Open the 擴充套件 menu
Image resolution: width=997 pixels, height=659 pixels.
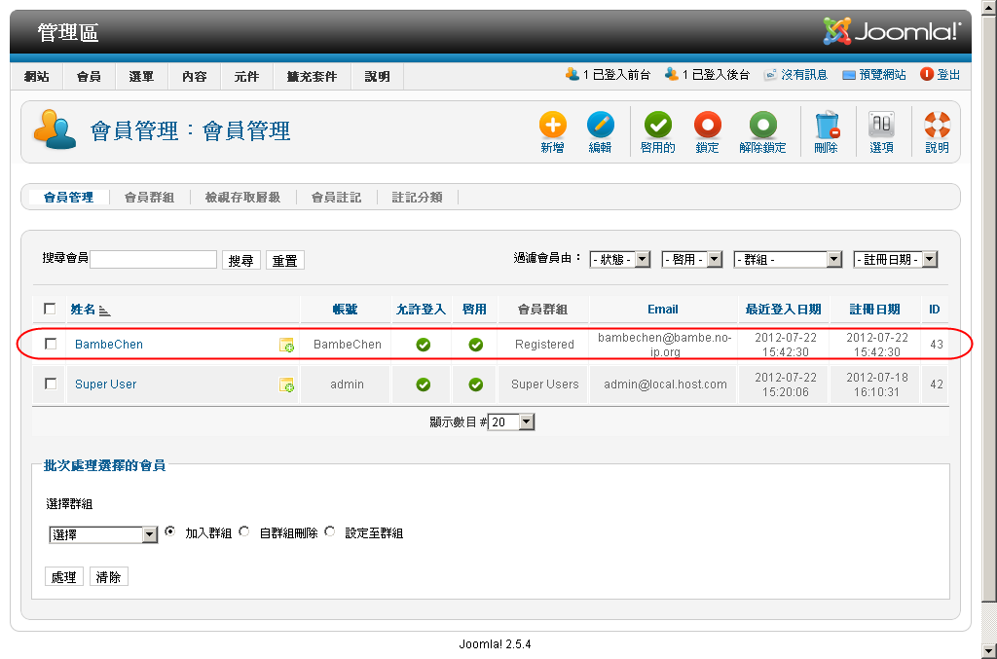click(x=312, y=76)
